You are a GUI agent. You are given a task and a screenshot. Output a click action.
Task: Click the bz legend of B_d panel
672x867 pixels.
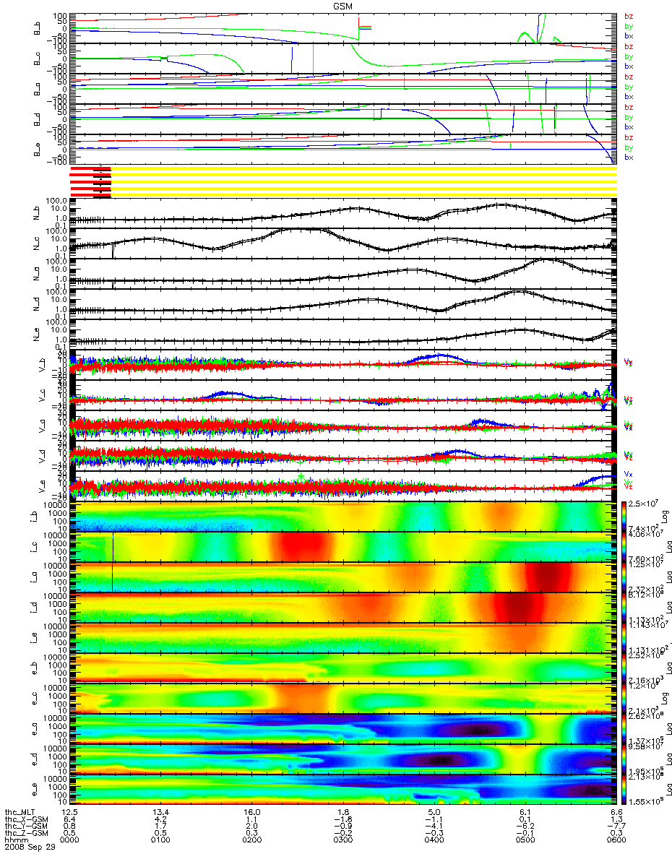tap(629, 107)
